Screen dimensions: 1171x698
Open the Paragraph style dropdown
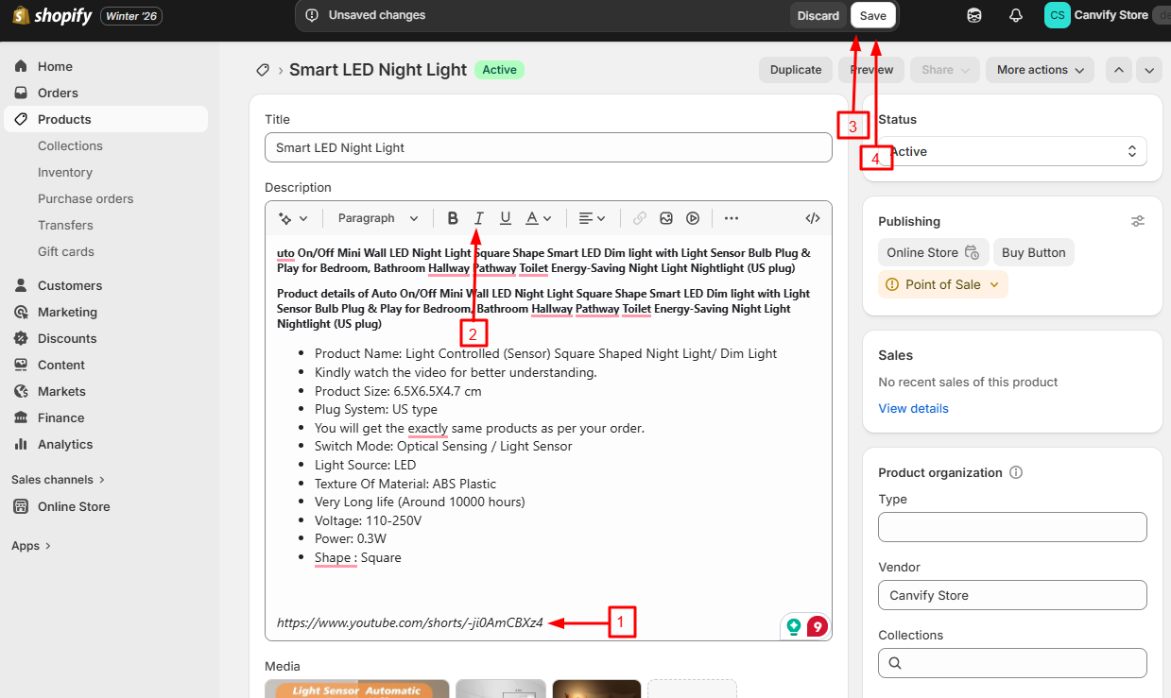[377, 218]
